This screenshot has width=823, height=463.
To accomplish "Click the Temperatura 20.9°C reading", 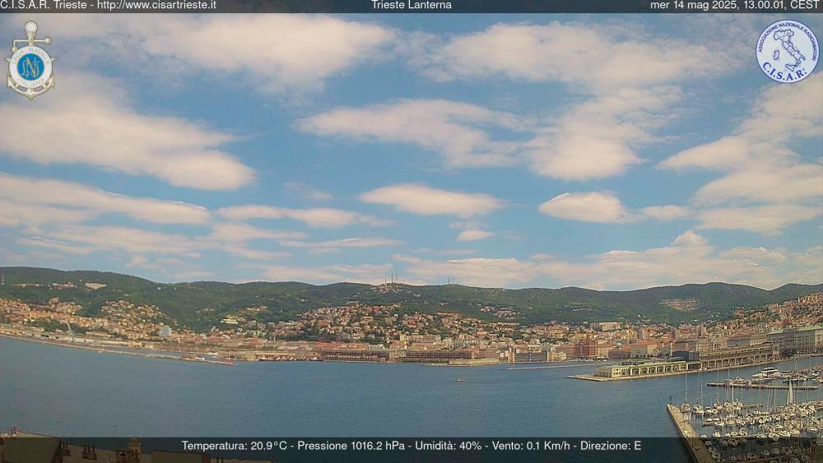I will click(235, 446).
